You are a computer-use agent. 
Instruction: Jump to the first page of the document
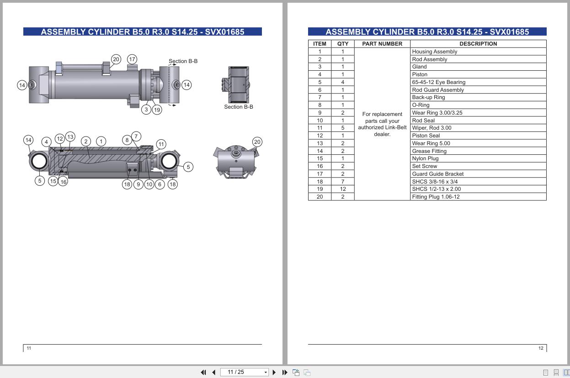click(x=204, y=372)
